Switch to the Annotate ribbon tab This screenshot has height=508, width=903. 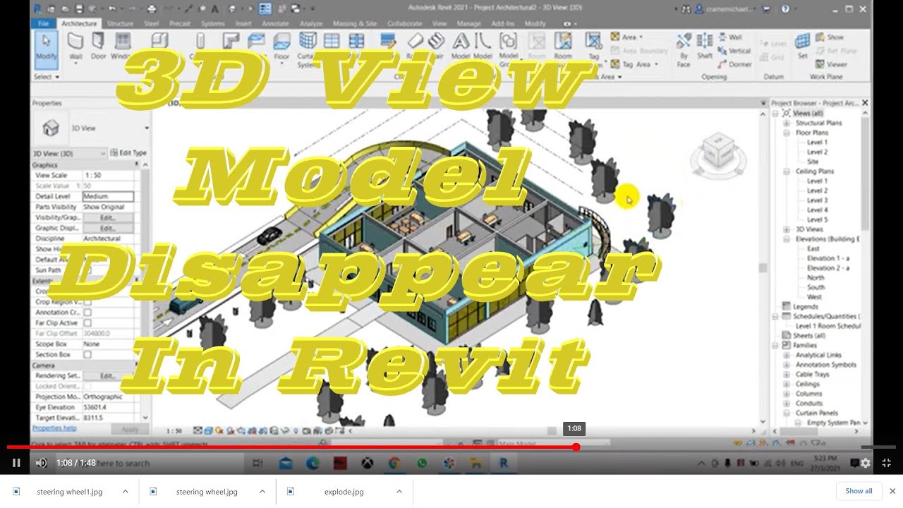coord(276,23)
